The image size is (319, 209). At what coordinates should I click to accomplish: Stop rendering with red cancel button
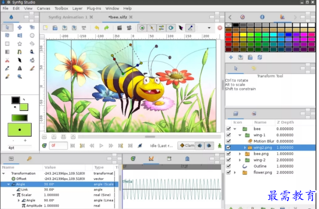pos(220,28)
